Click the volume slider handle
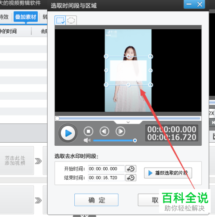 click(x=135, y=141)
